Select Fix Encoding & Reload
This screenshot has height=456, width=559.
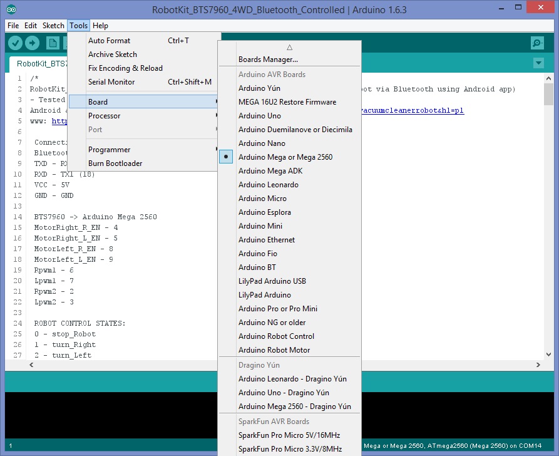(143, 68)
